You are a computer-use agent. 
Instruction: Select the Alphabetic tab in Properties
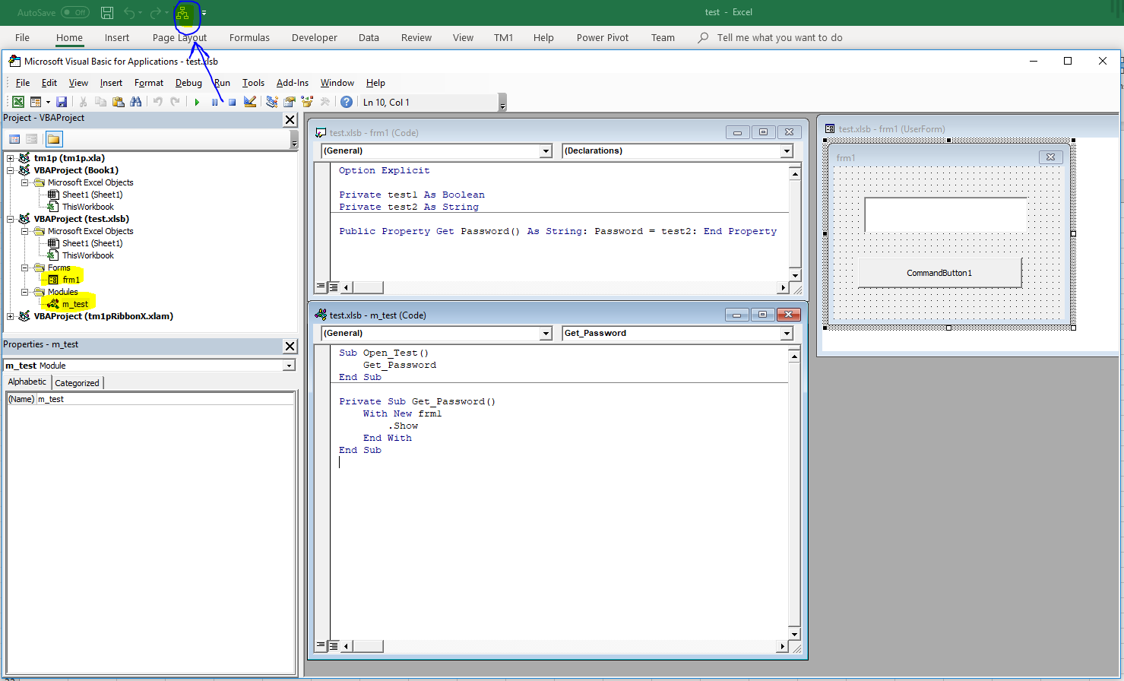pyautogui.click(x=27, y=382)
